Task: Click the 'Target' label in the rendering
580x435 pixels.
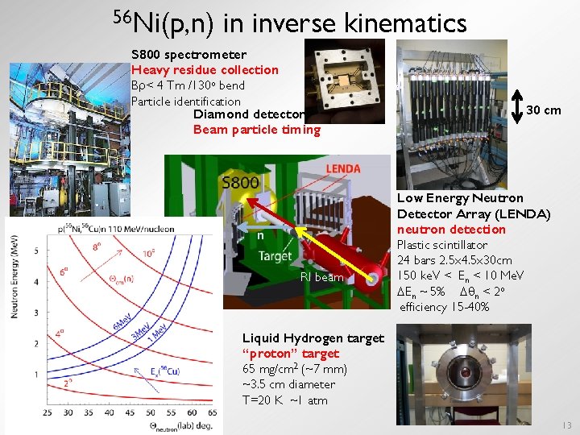Action: tap(275, 255)
